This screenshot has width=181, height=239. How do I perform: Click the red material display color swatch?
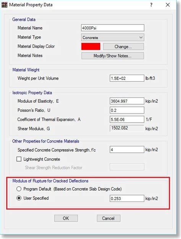[91, 46]
